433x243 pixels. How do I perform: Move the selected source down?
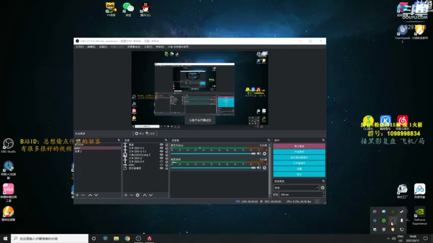click(x=151, y=195)
